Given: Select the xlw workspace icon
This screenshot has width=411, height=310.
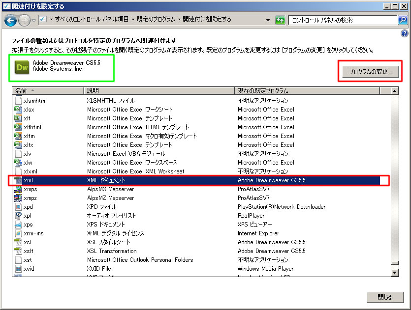Looking at the screenshot, I should pos(18,163).
